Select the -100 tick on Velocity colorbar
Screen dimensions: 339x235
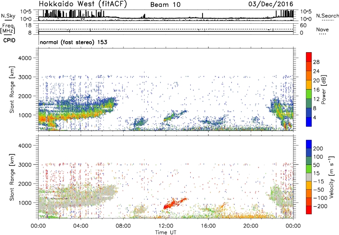[320, 198]
